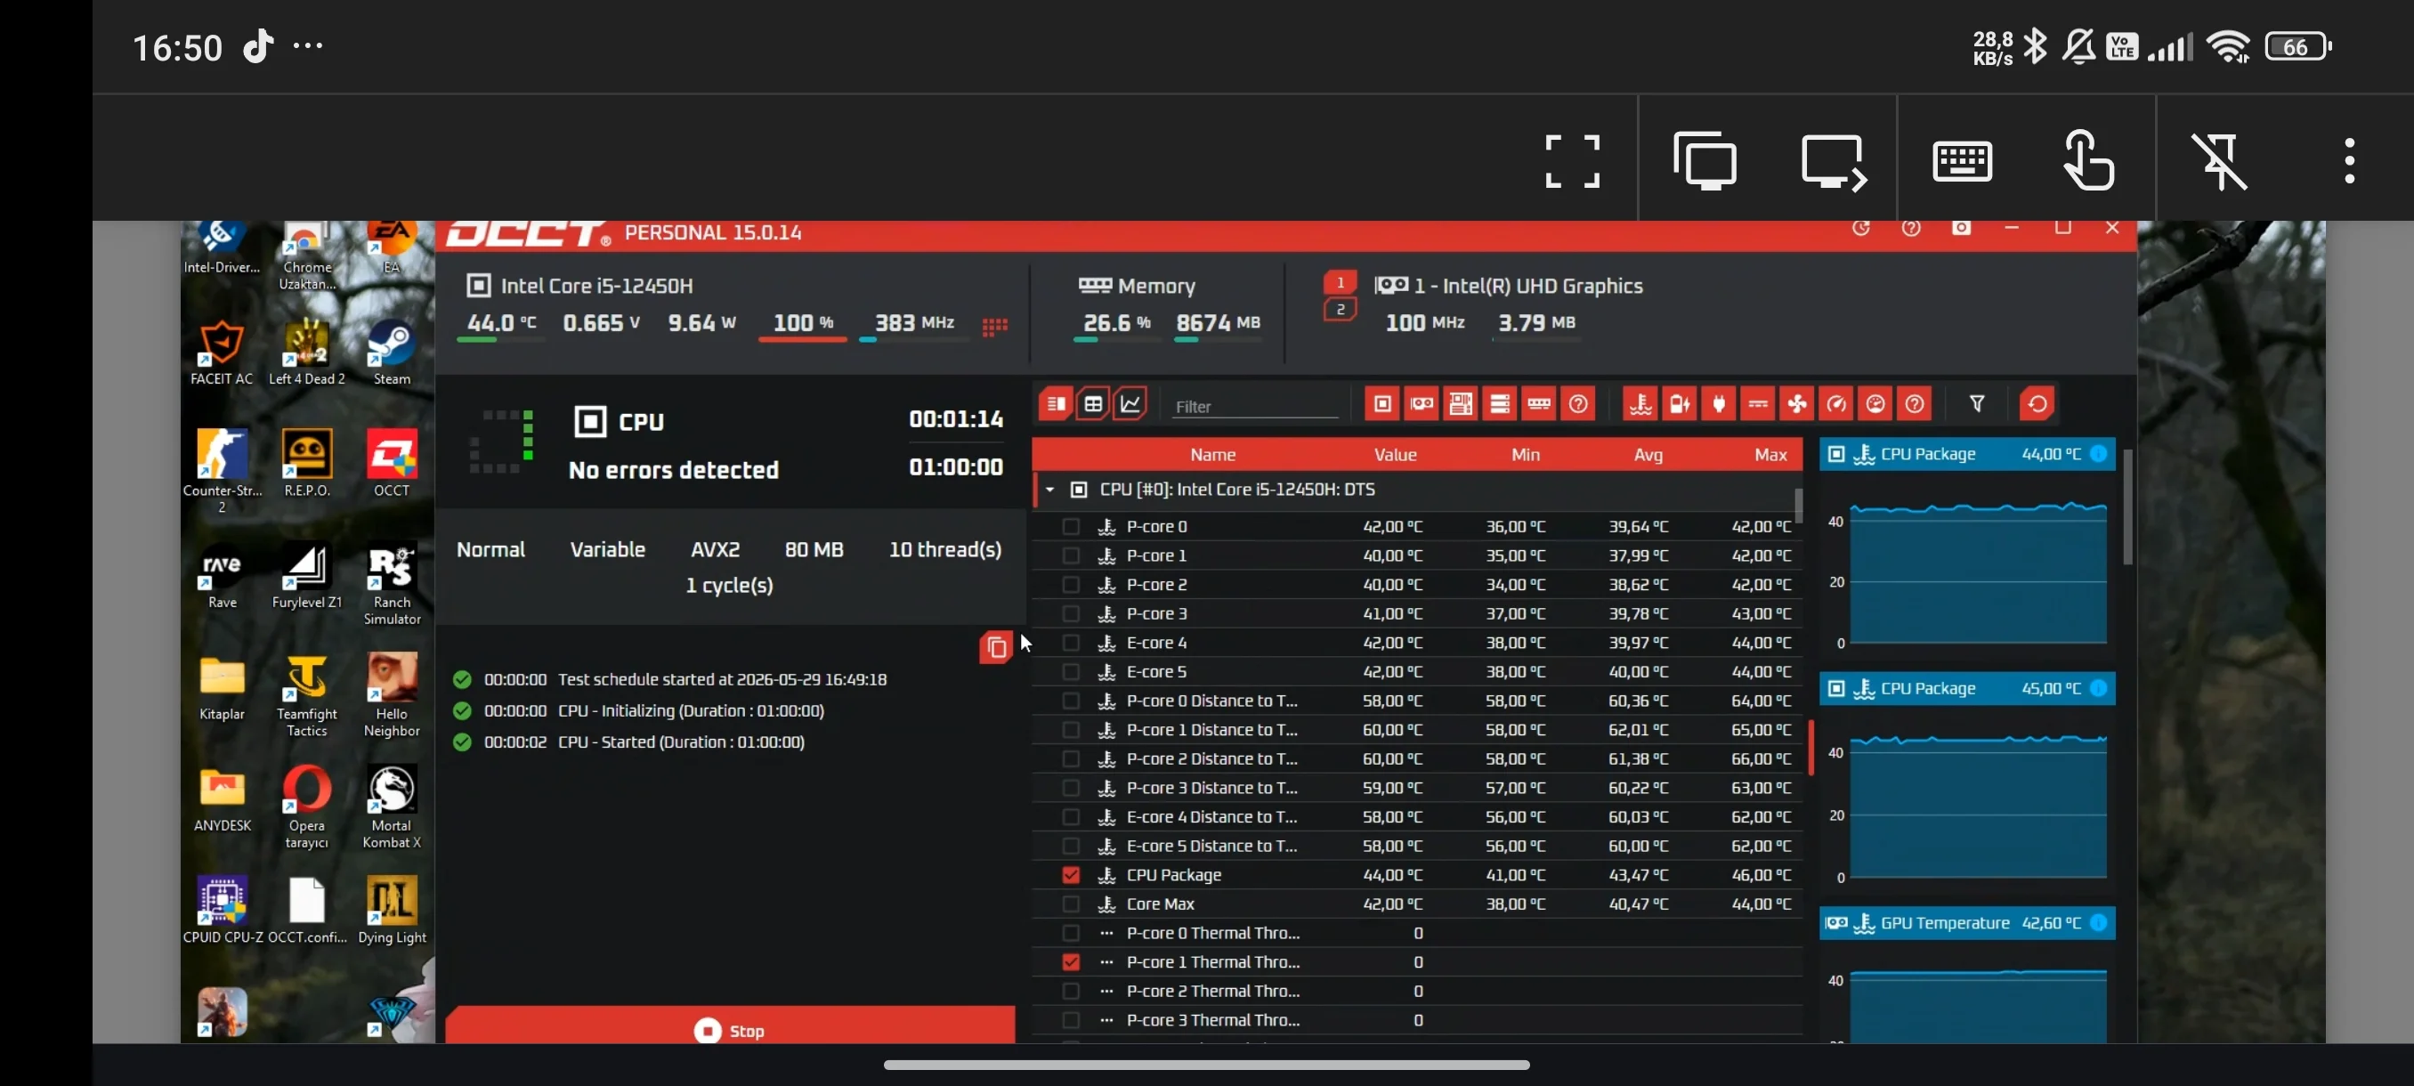Check the E-core 4 temperature checkbox
Screen dimensions: 2414x1086
(1070, 643)
